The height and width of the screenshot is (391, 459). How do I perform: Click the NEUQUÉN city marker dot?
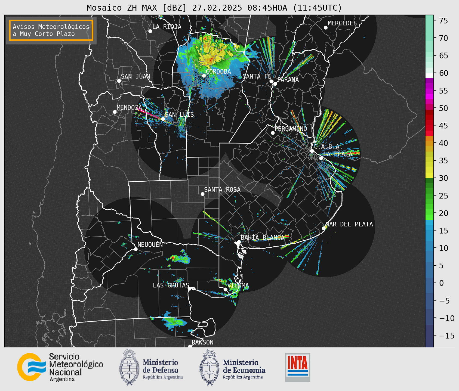[x=136, y=249]
